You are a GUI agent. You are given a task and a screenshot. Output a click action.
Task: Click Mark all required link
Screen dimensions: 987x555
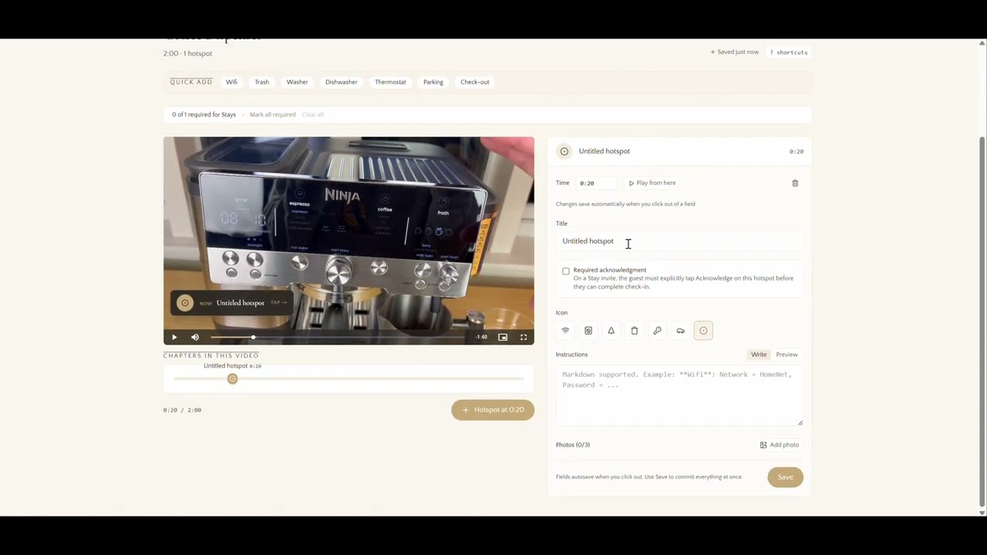pos(272,115)
